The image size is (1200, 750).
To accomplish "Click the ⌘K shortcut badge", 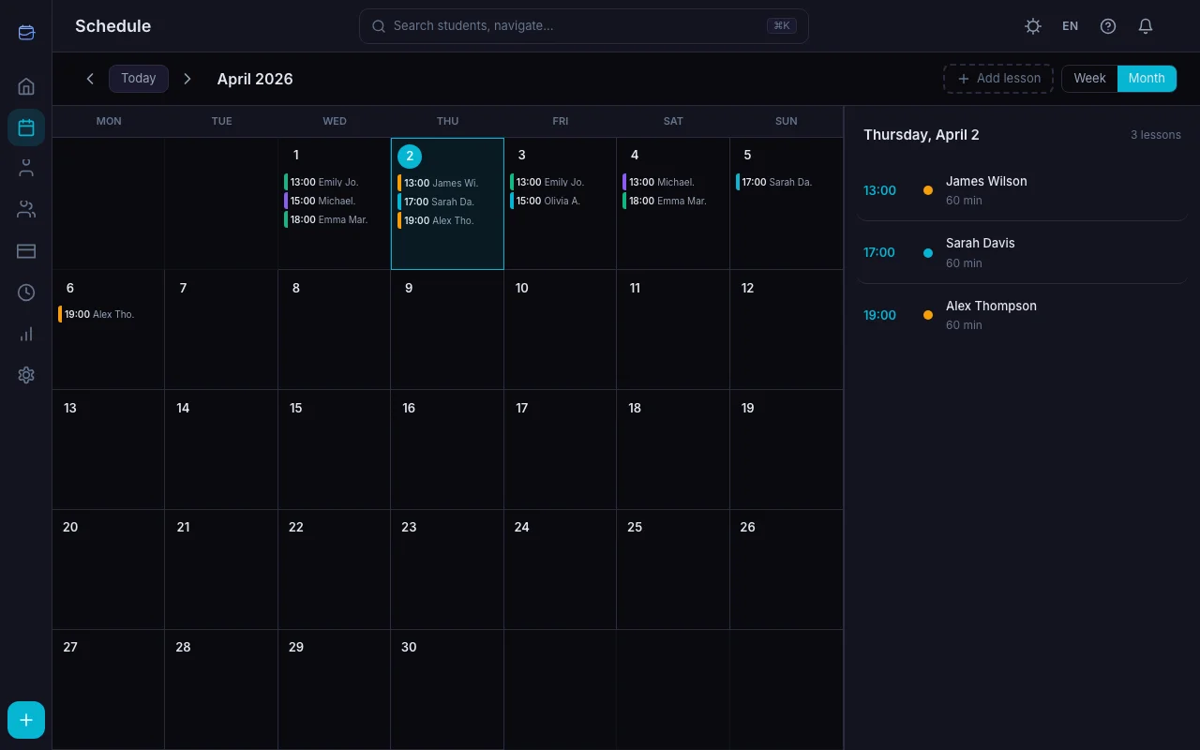I will click(x=781, y=26).
